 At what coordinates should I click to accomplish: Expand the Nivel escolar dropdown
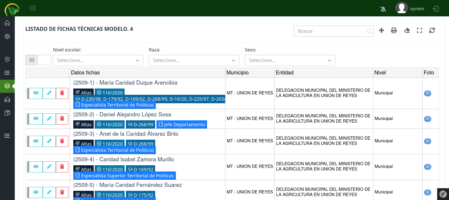(x=98, y=60)
